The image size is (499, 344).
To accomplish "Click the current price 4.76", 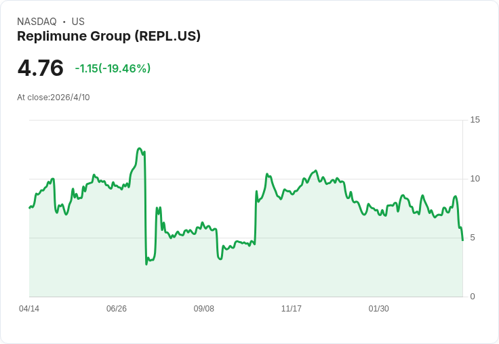I will point(41,68).
